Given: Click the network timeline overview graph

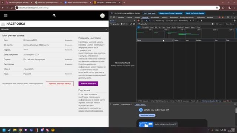Looking at the screenshot, I should pyautogui.click(x=187, y=34).
